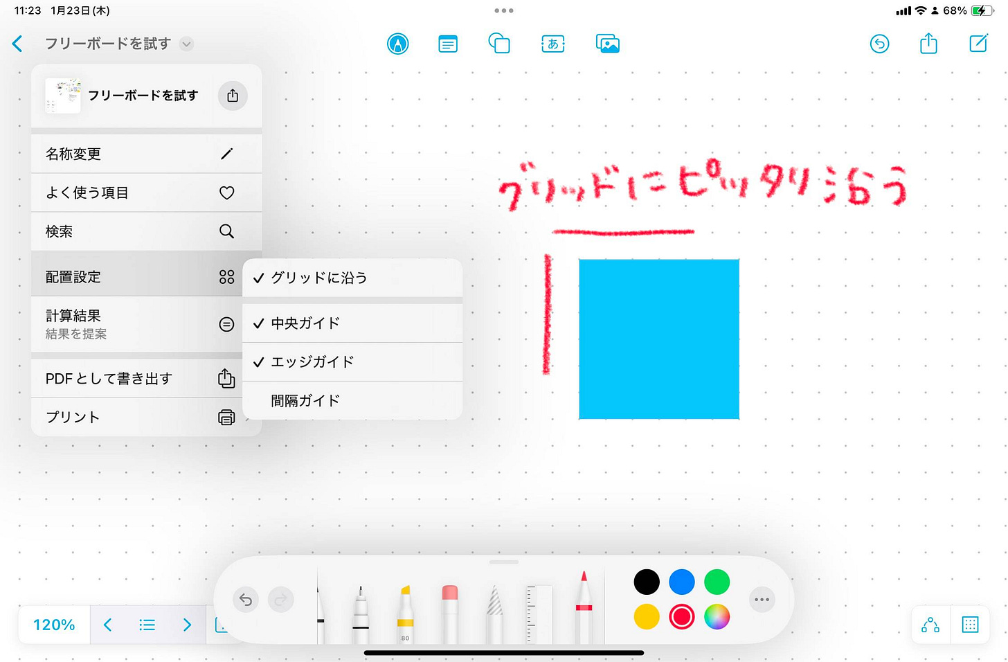The height and width of the screenshot is (662, 1008).
Task: Select よく使う項目 menu item
Action: (x=146, y=193)
